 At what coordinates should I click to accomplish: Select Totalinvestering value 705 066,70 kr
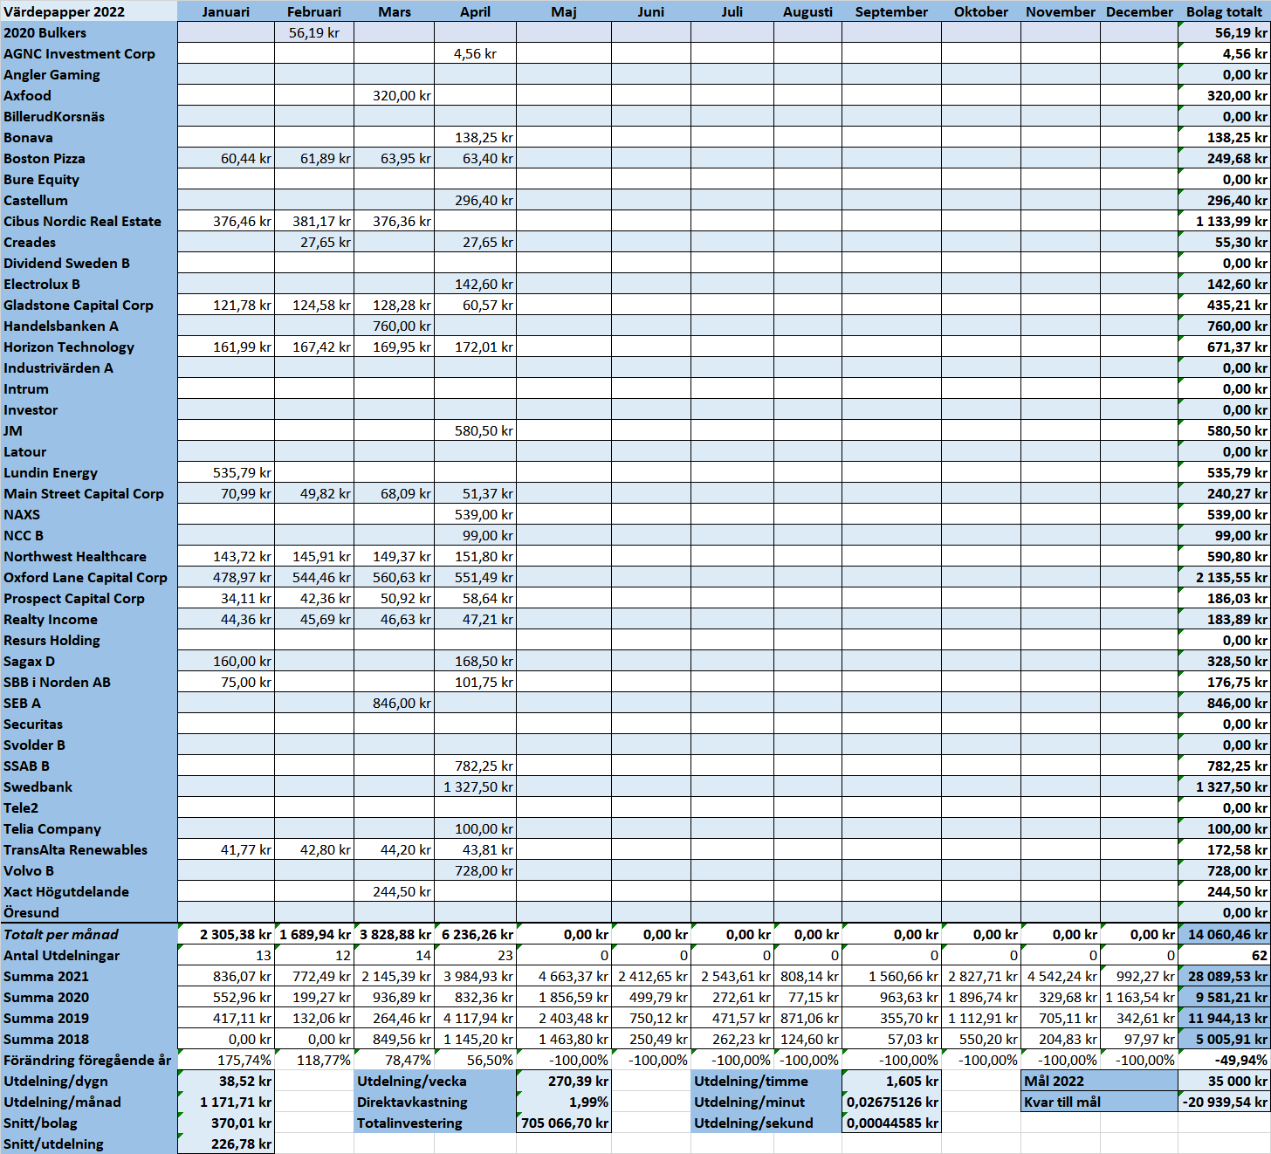pos(564,1123)
